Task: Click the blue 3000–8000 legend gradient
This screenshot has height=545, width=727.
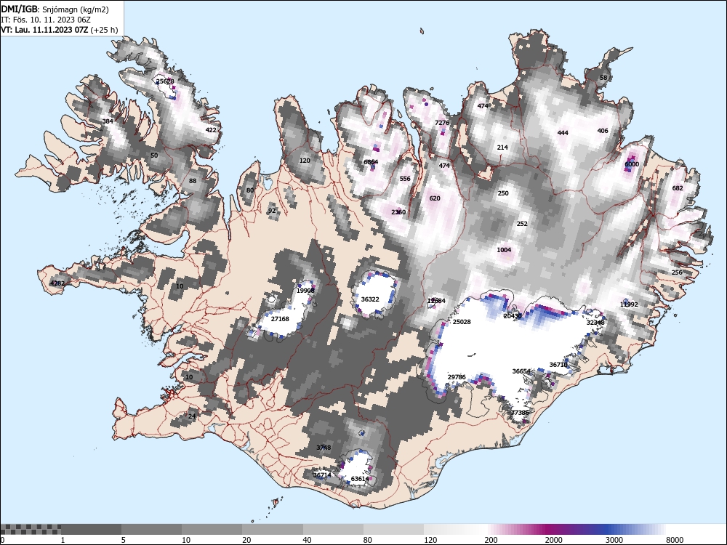Action: [x=635, y=529]
